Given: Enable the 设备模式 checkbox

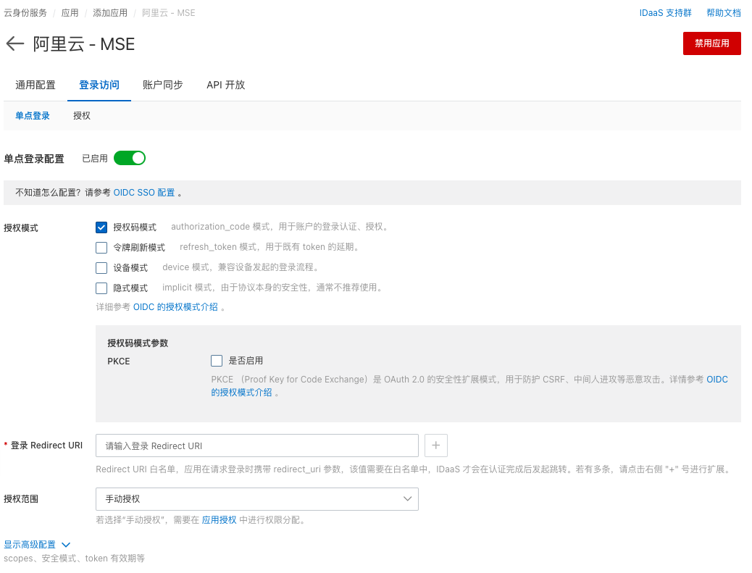Looking at the screenshot, I should pos(101,267).
